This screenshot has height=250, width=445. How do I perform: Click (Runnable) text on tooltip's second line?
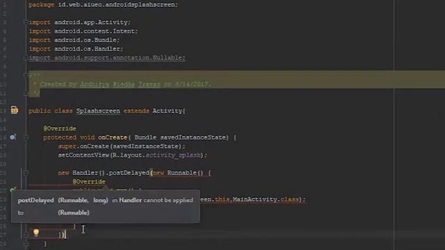click(x=74, y=212)
